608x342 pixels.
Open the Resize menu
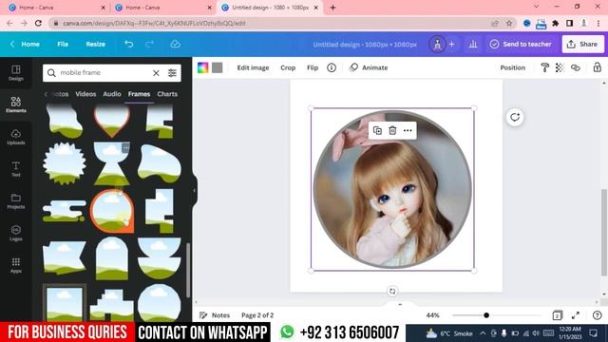point(95,45)
